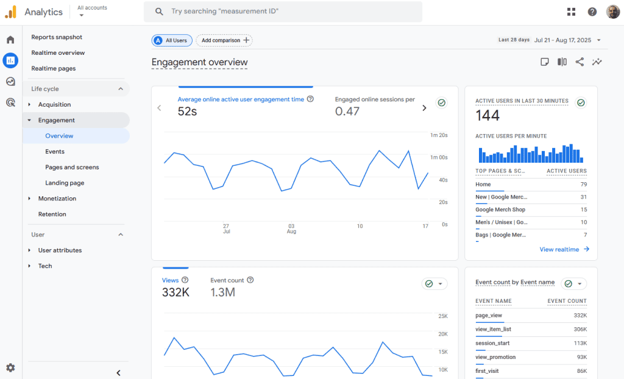Click the Share this report icon
Viewport: 624px width, 379px height.
coord(580,62)
